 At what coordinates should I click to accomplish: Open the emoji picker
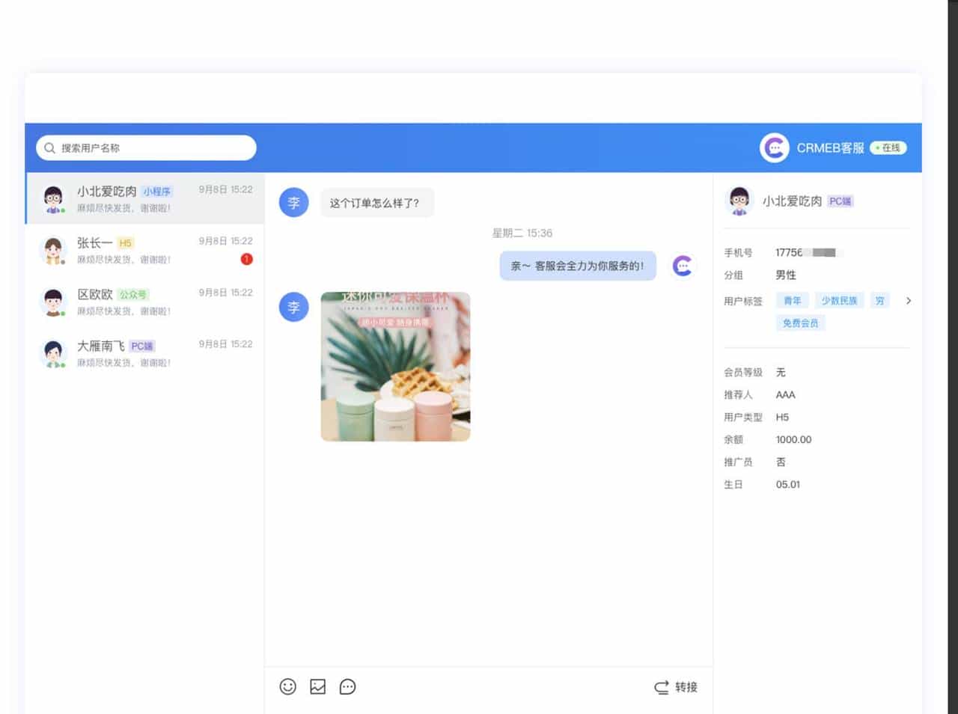pos(288,686)
